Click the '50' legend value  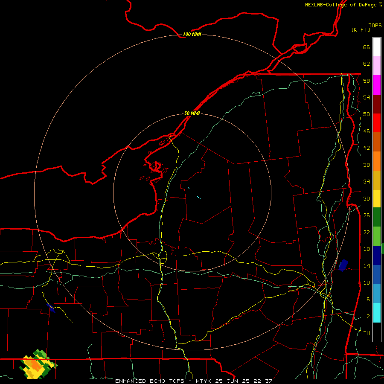[x=367, y=114]
